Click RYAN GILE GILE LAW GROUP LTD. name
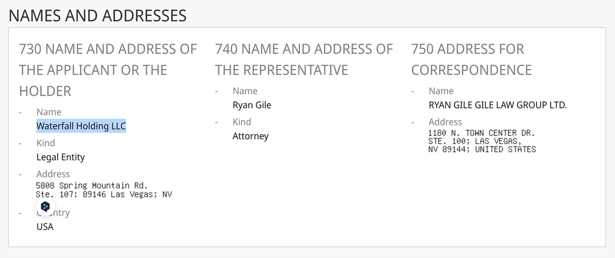This screenshot has width=615, height=258. coord(498,105)
